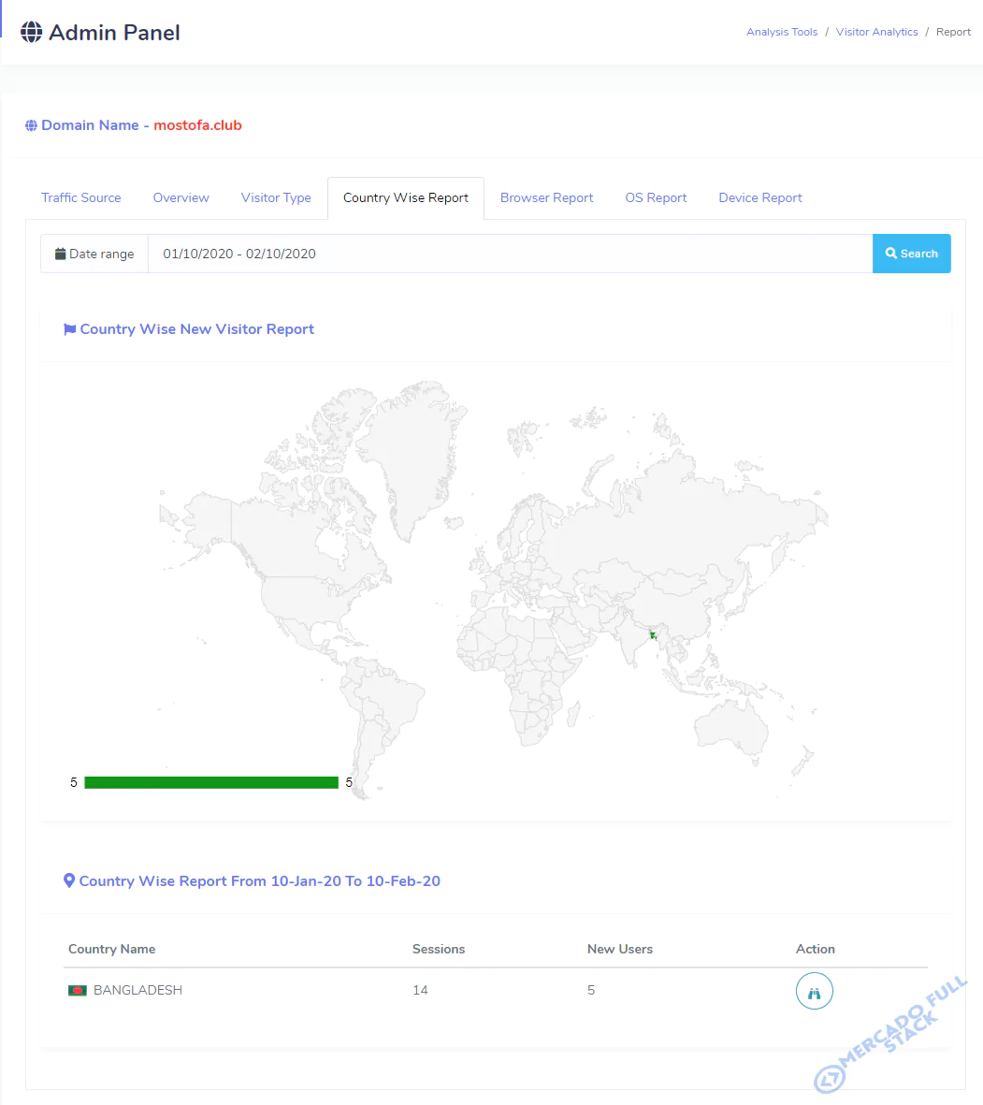This screenshot has height=1105, width=983.
Task: Click the Search button
Action: 912,254
